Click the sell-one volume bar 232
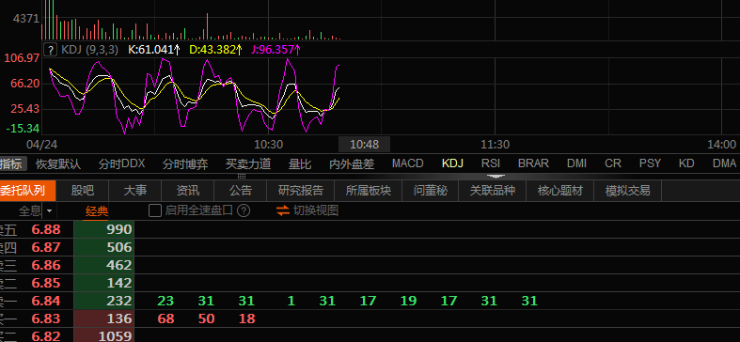This screenshot has height=342, width=740. pos(104,301)
